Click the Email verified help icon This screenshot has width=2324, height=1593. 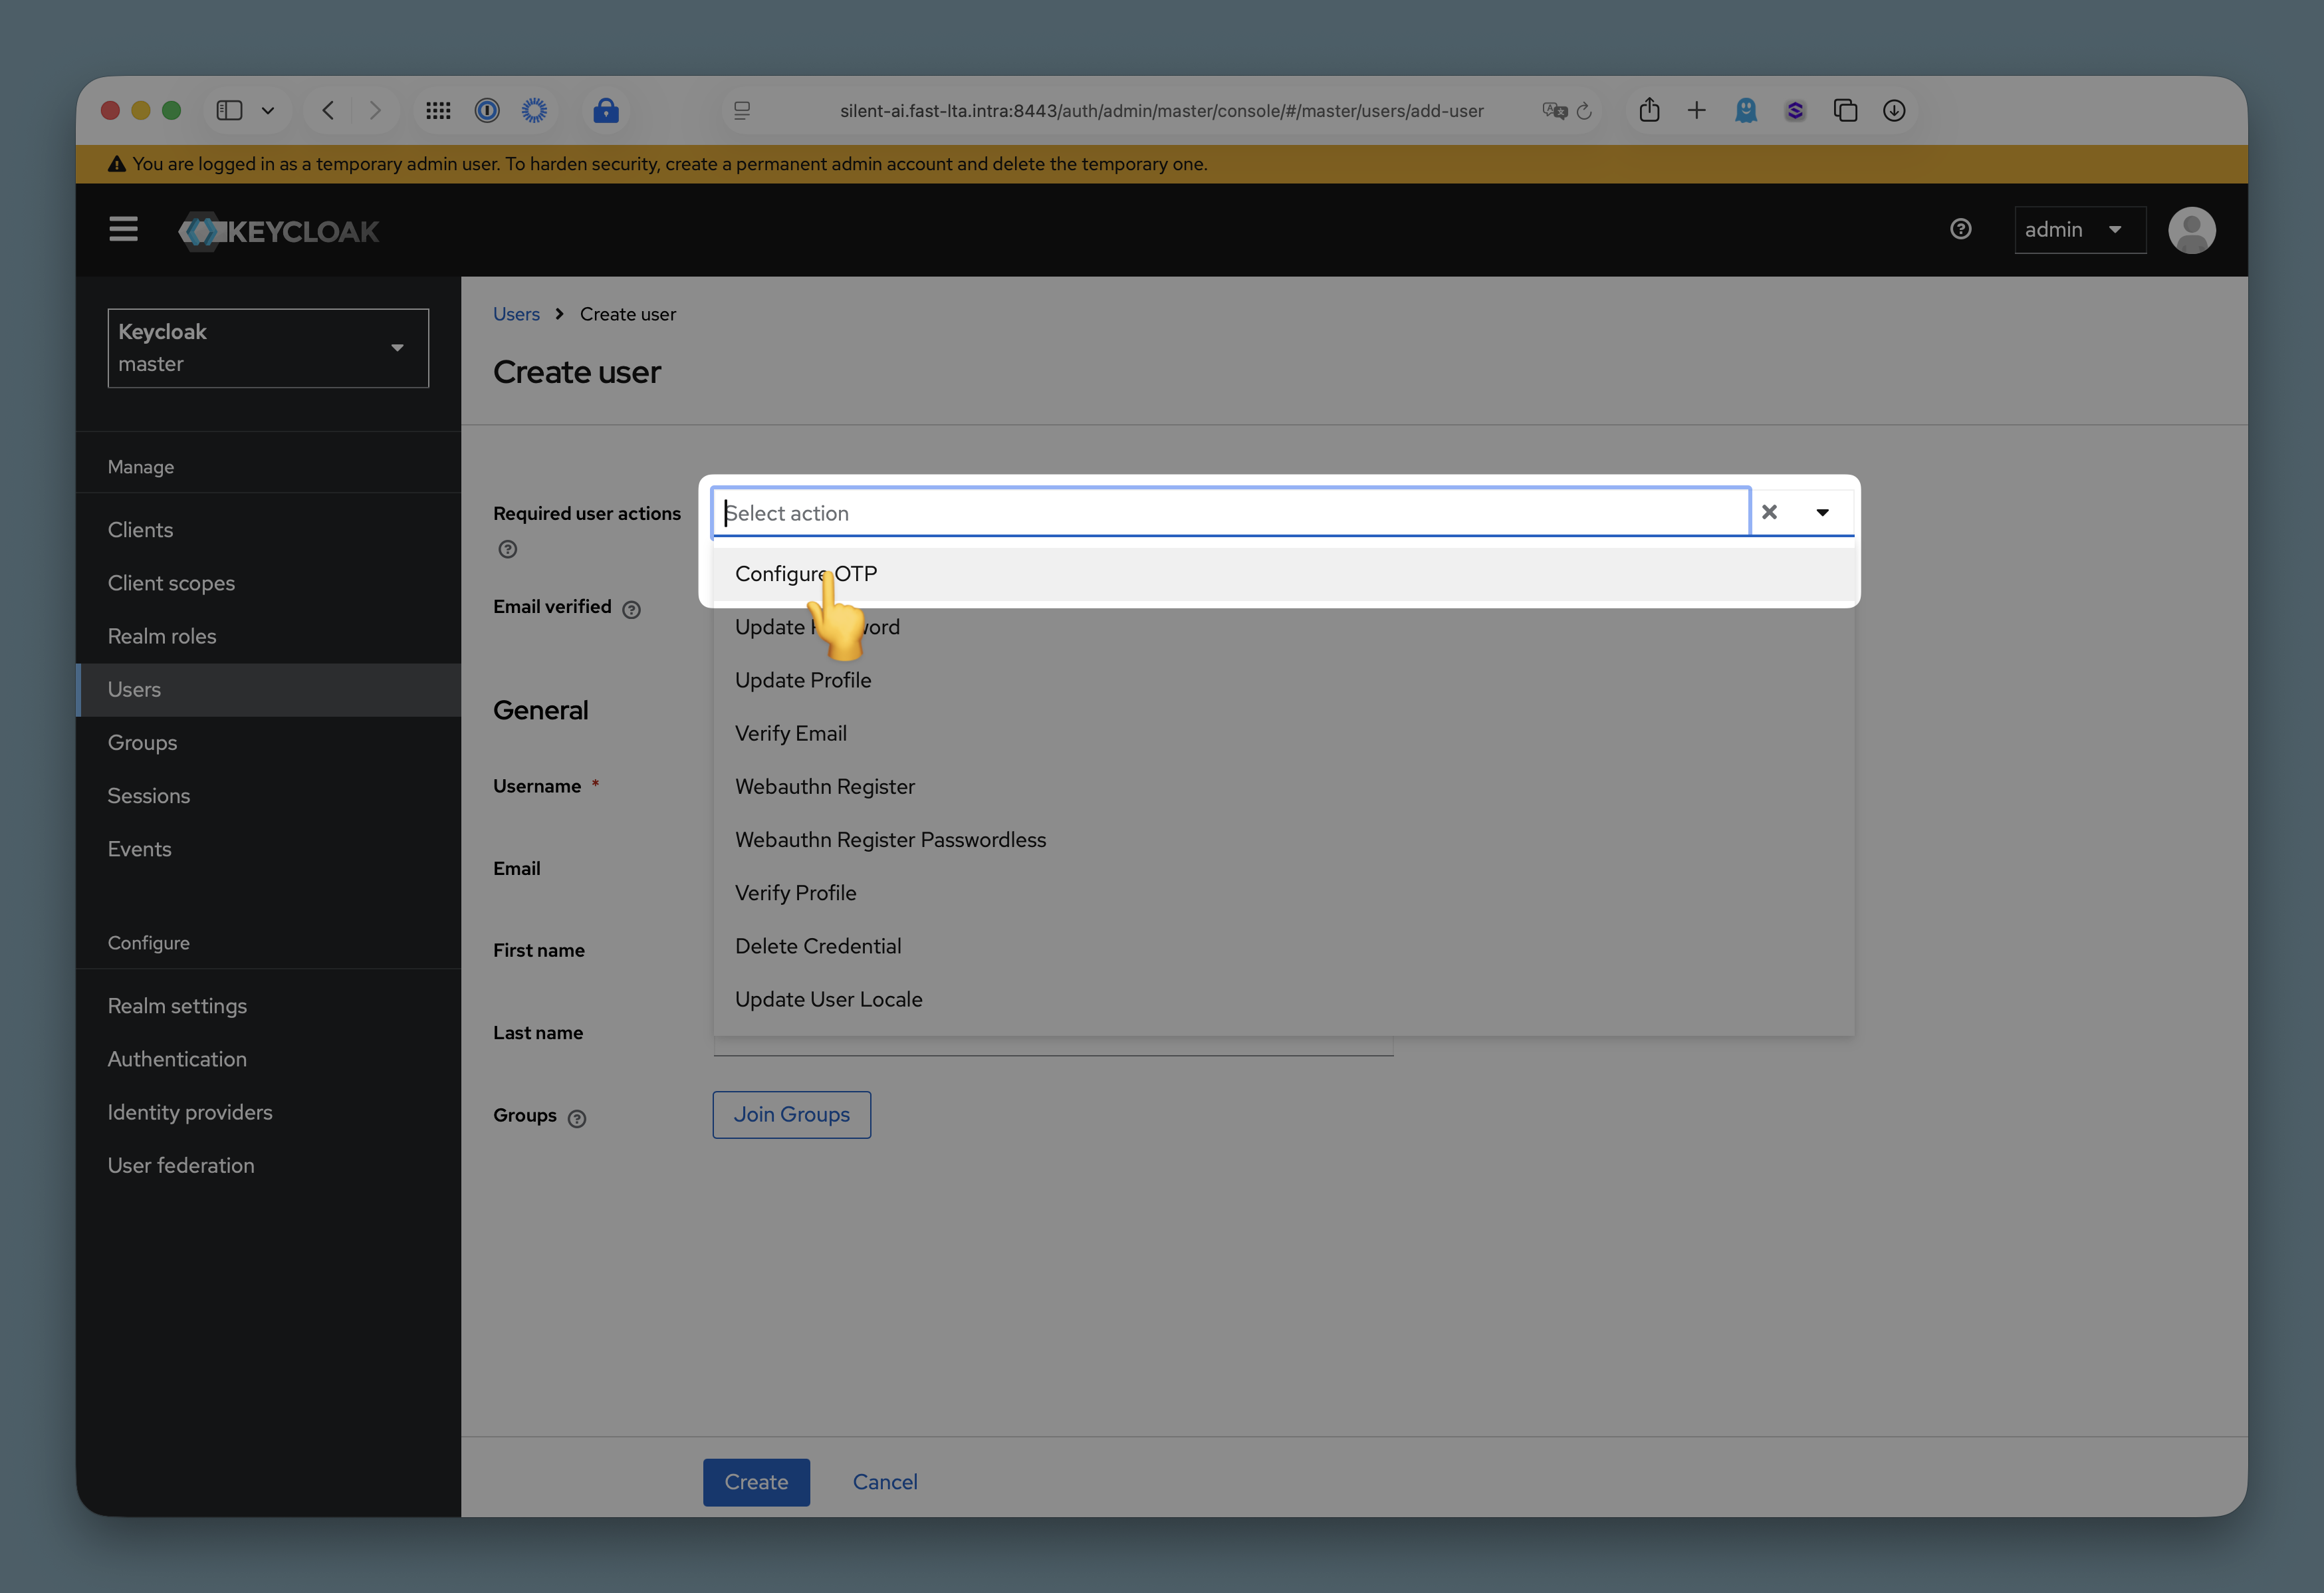click(x=631, y=609)
